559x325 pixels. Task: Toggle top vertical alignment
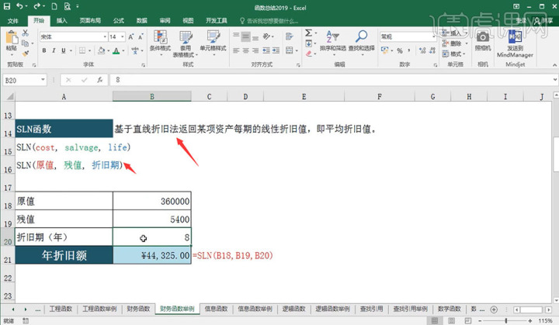click(x=236, y=36)
